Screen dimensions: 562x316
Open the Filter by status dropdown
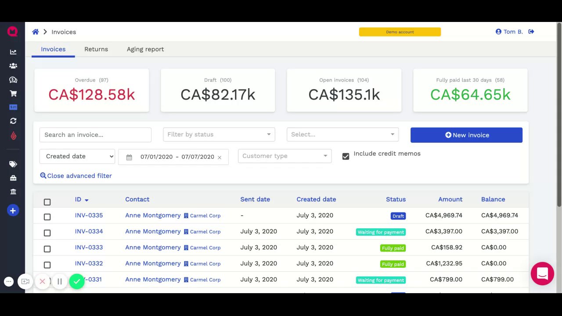(x=219, y=134)
